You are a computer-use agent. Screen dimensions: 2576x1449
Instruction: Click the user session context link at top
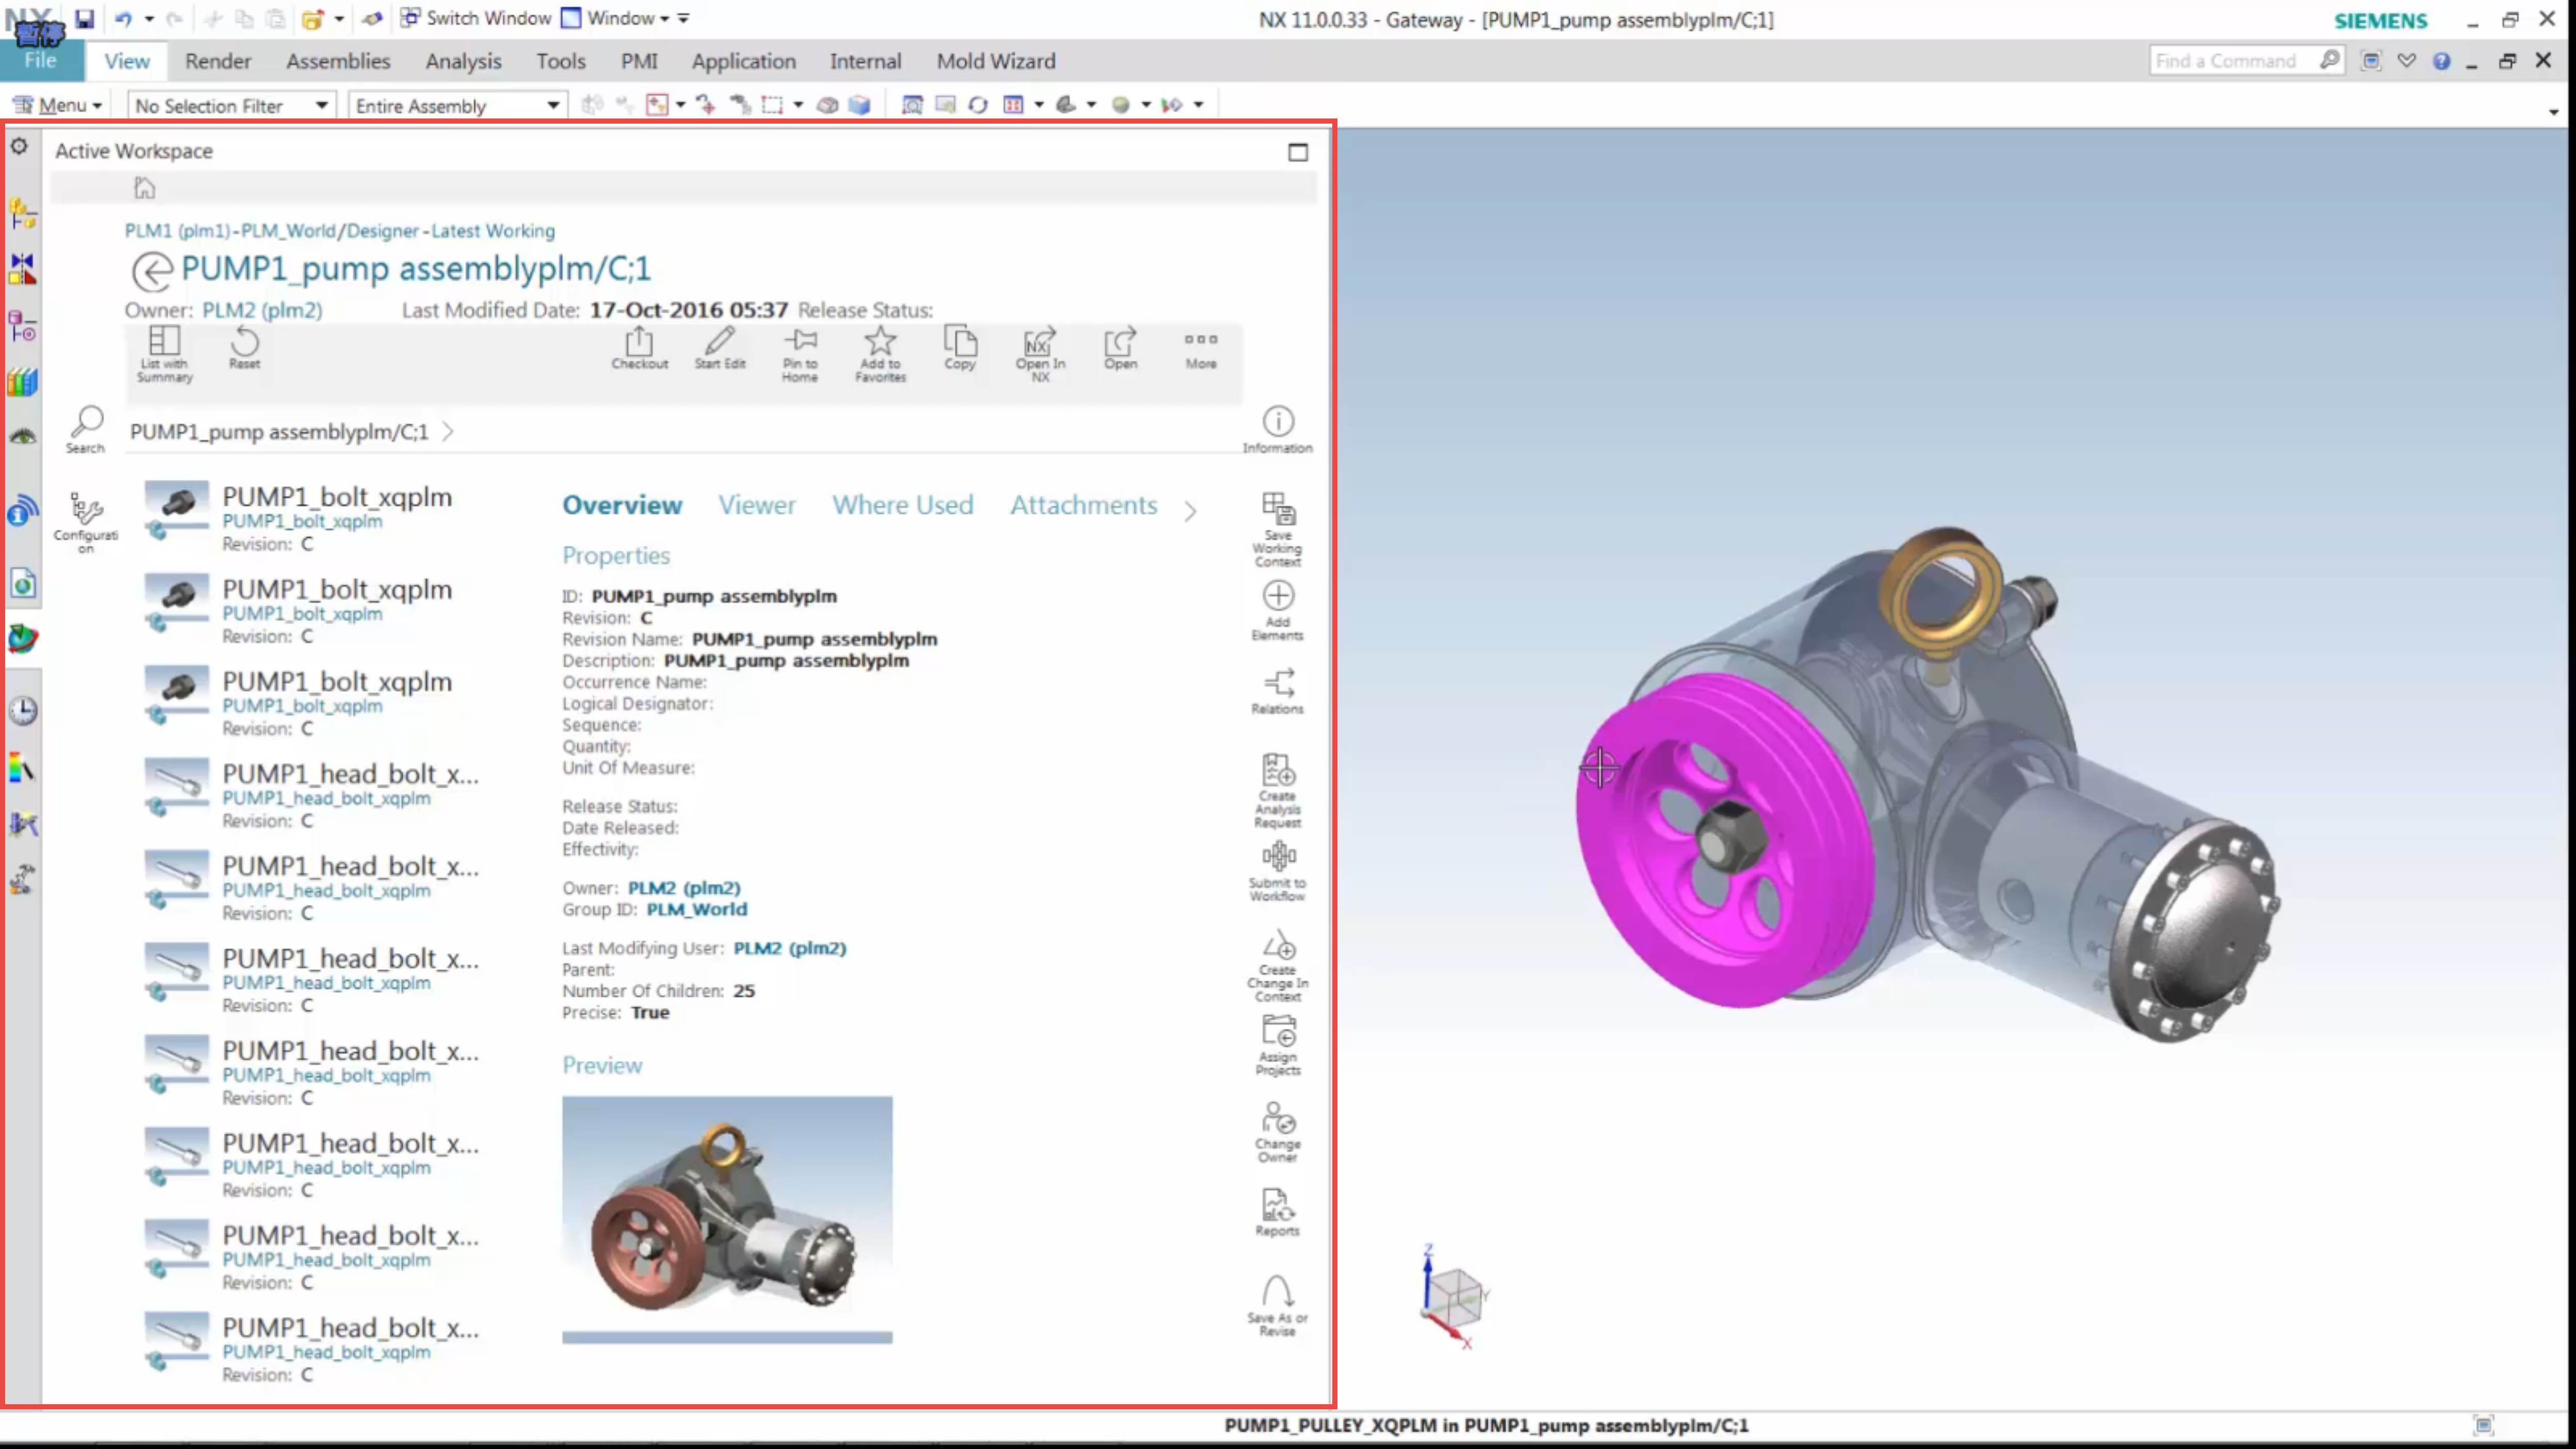point(339,231)
